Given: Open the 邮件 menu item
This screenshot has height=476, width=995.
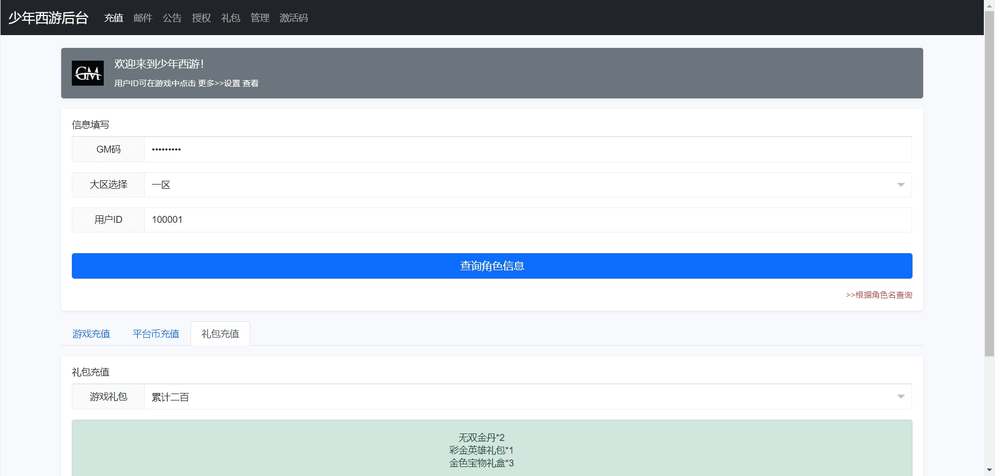Looking at the screenshot, I should pyautogui.click(x=143, y=18).
